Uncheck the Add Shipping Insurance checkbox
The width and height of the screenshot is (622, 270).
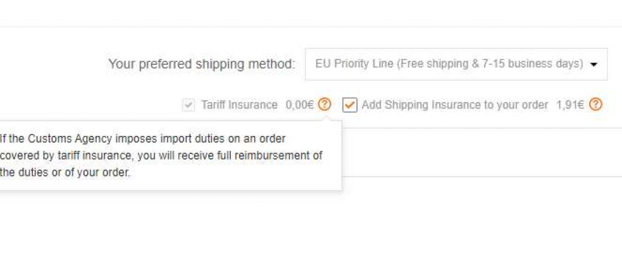(x=349, y=105)
